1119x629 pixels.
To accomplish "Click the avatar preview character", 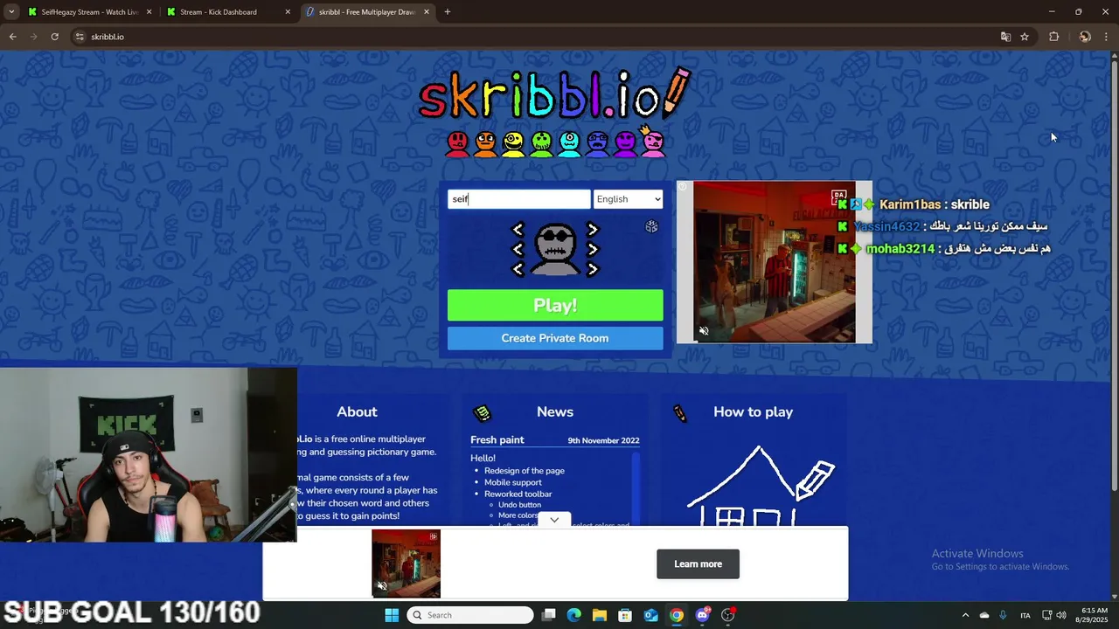I will tap(555, 250).
